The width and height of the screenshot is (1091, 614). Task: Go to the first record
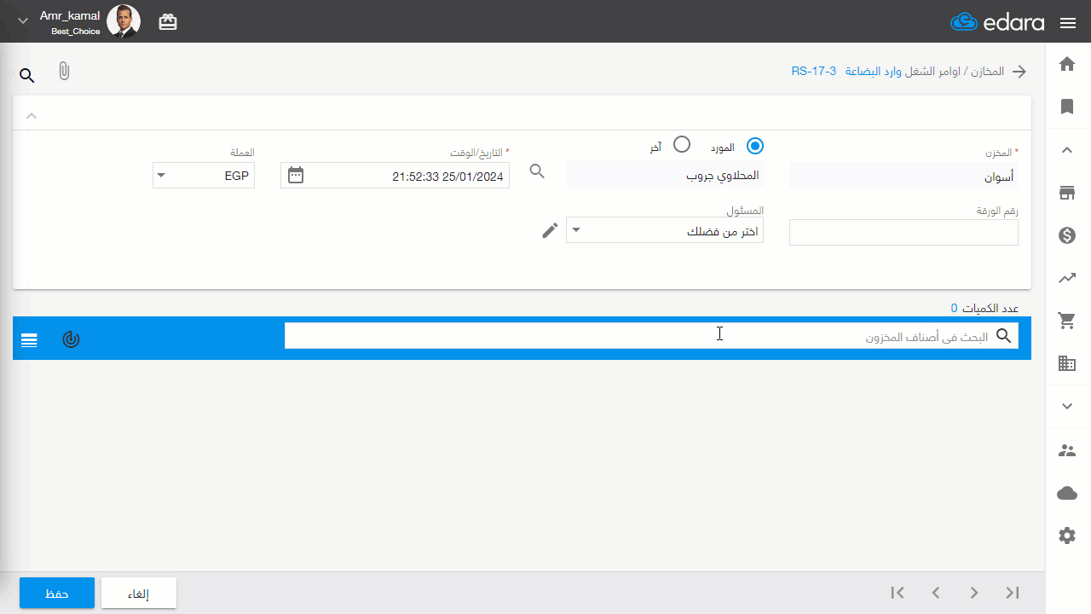898,593
